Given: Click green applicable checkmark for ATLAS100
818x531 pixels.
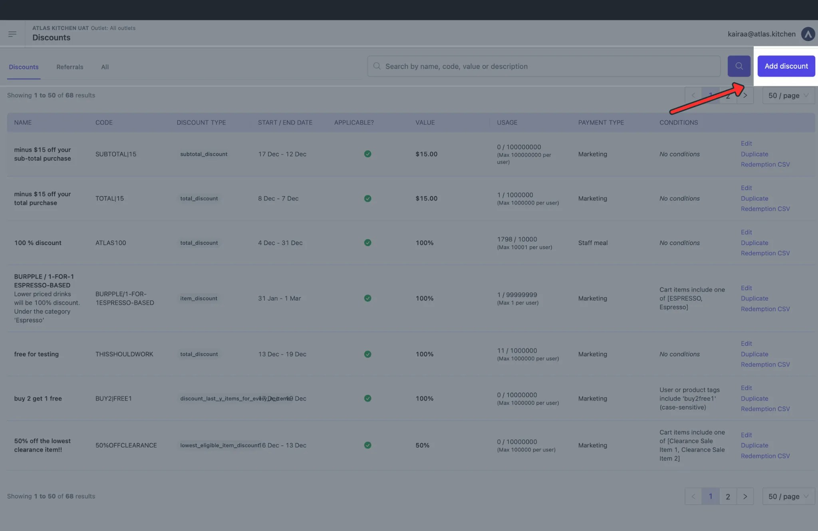Looking at the screenshot, I should [x=367, y=243].
